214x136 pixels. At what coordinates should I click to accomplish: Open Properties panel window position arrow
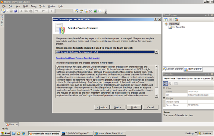(206, 74)
